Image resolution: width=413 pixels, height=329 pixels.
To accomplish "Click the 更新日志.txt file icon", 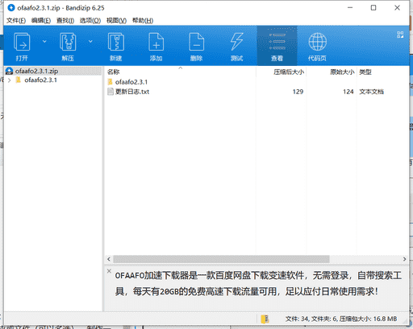I will (x=111, y=92).
